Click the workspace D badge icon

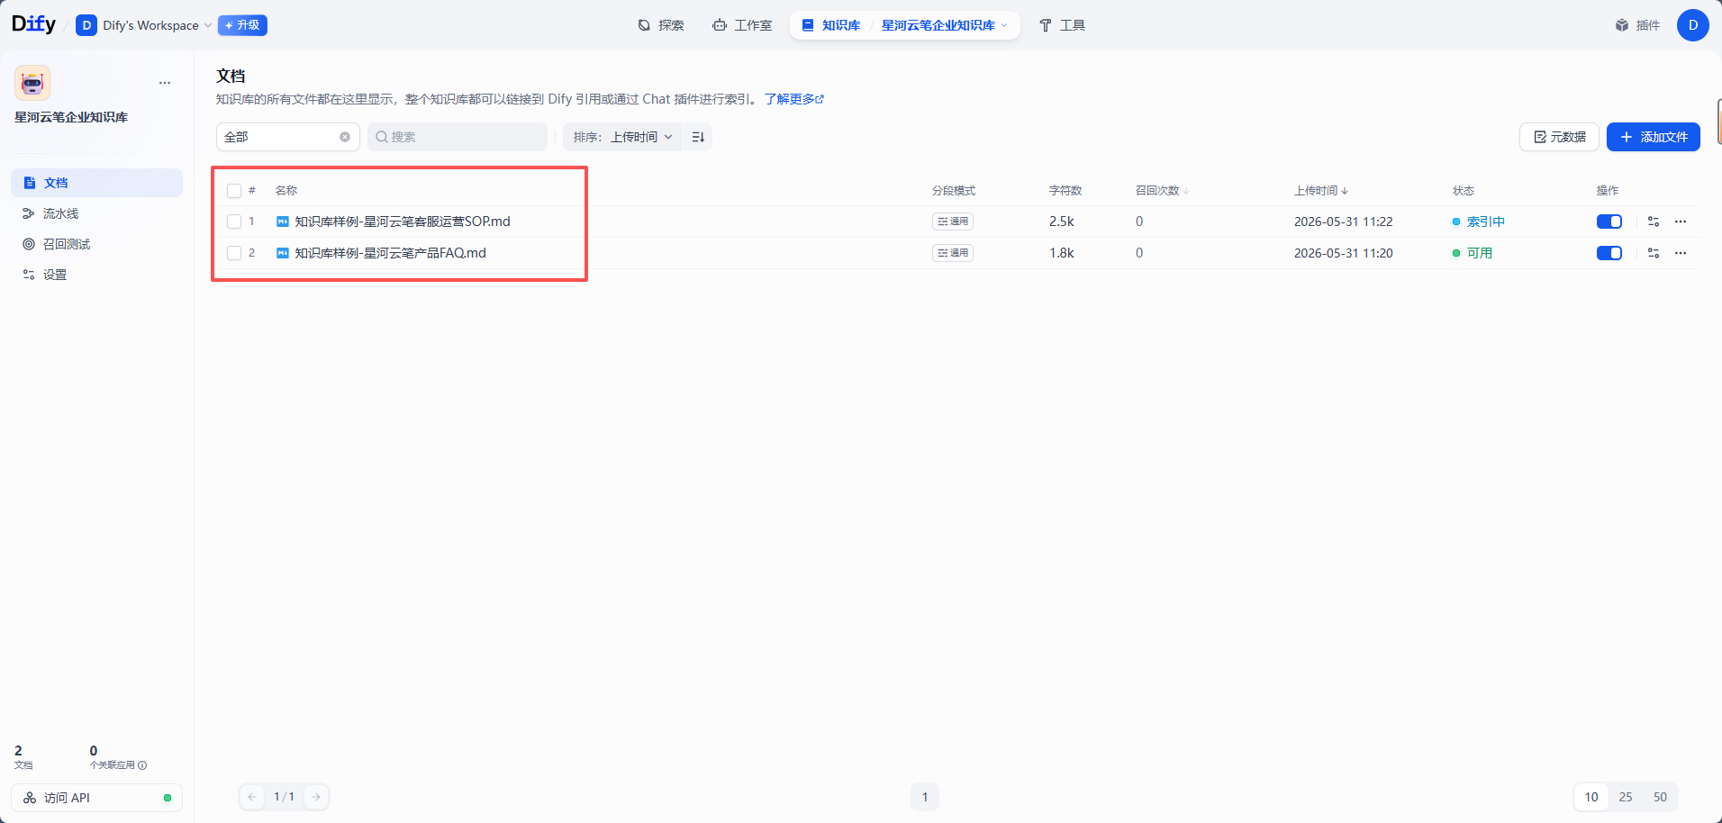coord(86,25)
